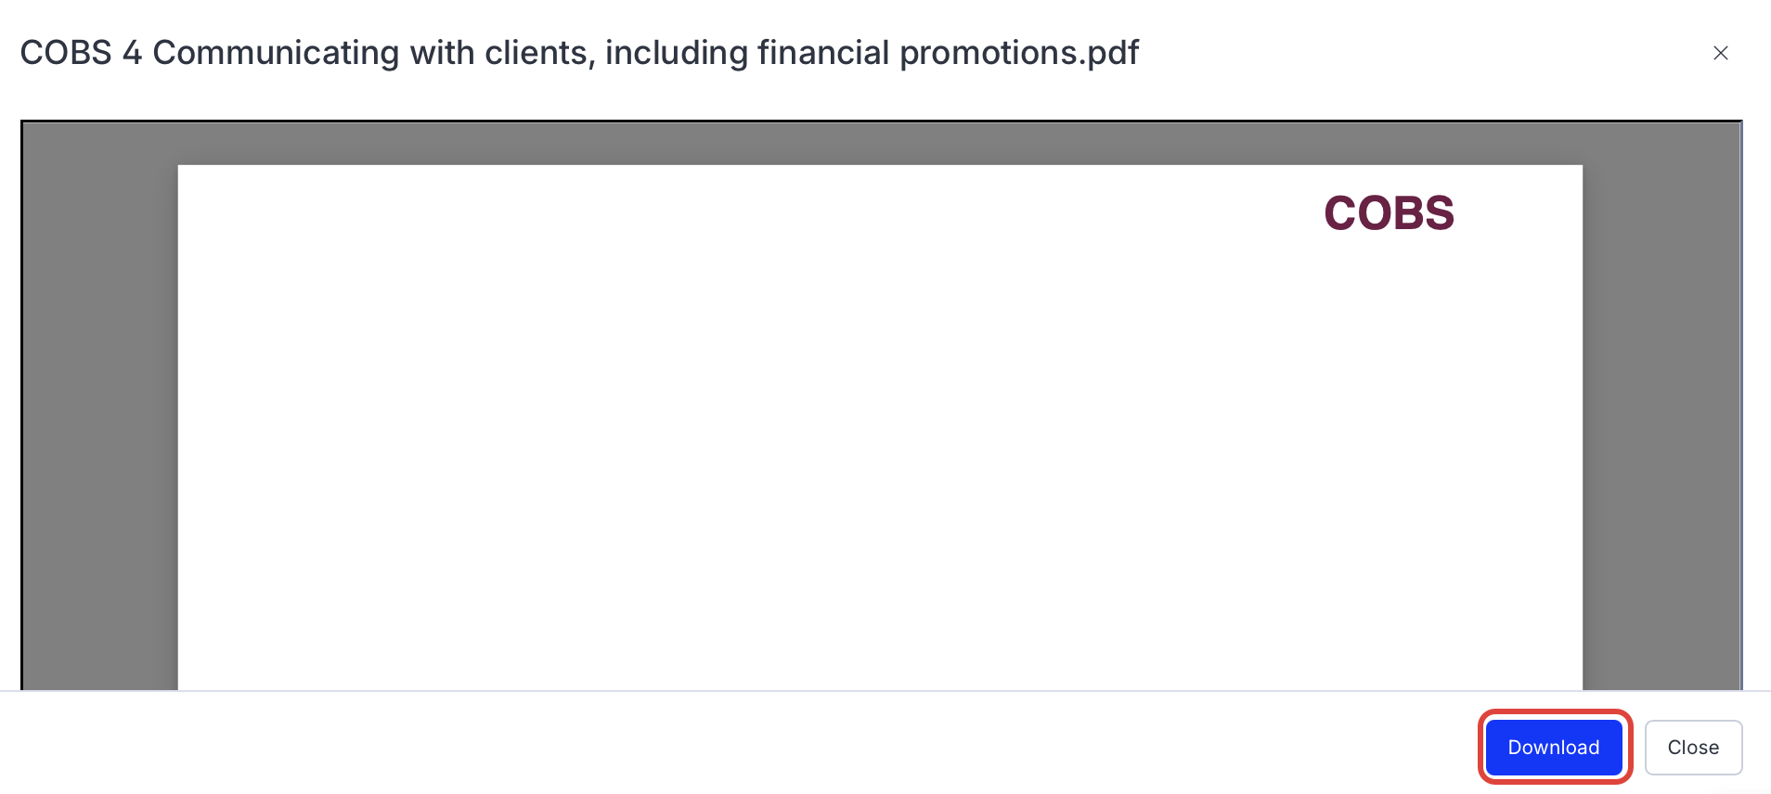Click the letter "S" of the COBS heading
The image size is (1771, 794).
point(1438,213)
